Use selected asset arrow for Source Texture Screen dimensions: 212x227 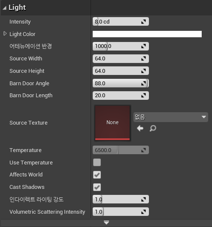coord(140,128)
